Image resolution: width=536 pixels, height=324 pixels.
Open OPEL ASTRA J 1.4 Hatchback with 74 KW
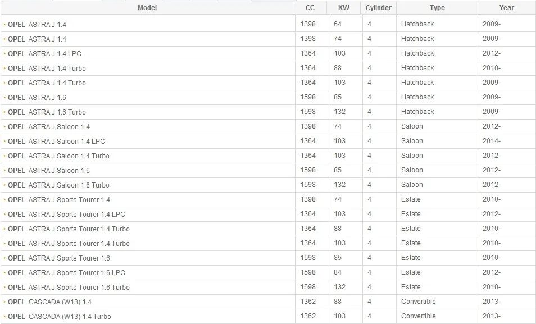[x=37, y=39]
